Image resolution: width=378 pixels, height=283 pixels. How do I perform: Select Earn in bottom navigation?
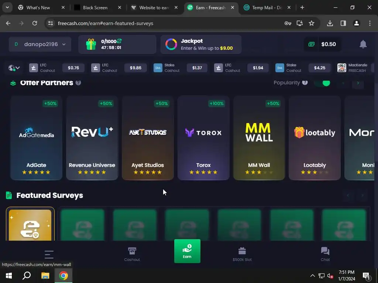(187, 251)
